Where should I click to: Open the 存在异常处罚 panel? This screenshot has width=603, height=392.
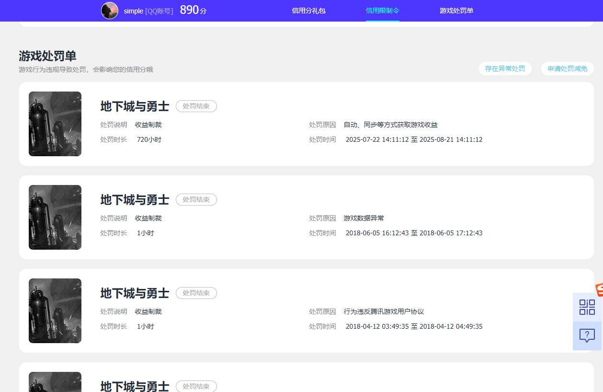pyautogui.click(x=505, y=69)
